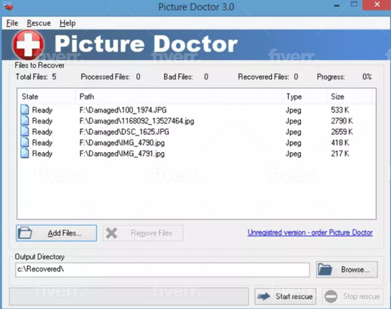Click the 418 K size value
Screen dimensions: 391x309
pyautogui.click(x=340, y=143)
